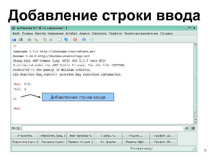Image resolution: width=217 pixels, height=163 pixels.
Task: Click the Решить... button
Action: point(136,136)
